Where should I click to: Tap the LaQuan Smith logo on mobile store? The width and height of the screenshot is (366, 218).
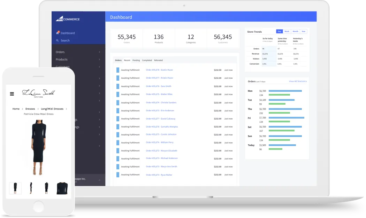(x=38, y=93)
